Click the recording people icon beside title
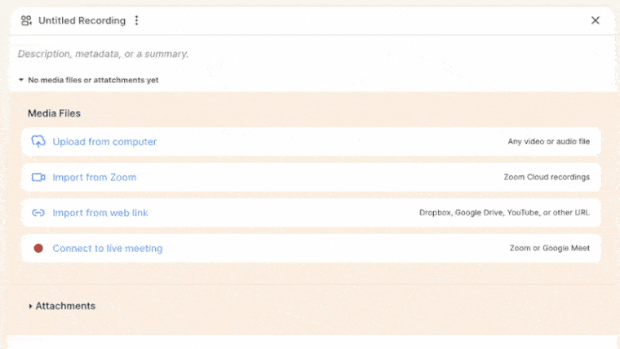Image resolution: width=620 pixels, height=349 pixels. (x=26, y=20)
